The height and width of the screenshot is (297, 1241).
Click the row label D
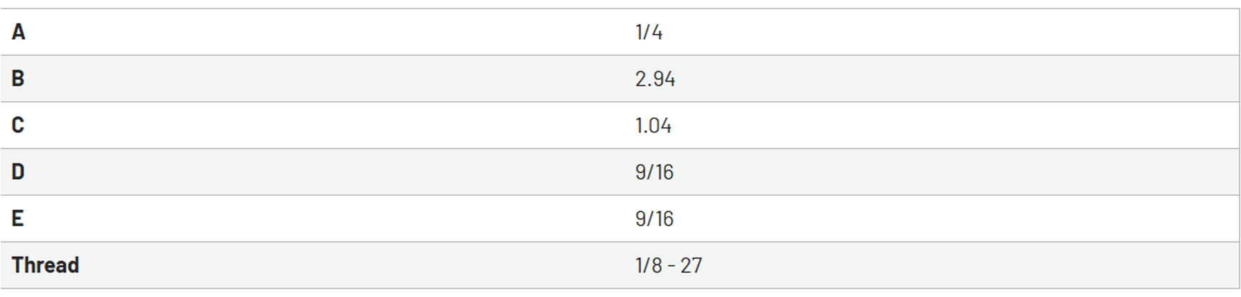[18, 173]
